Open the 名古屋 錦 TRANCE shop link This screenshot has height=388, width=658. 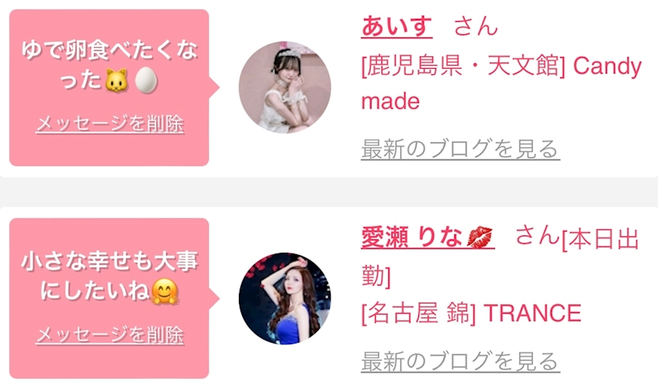(x=471, y=314)
